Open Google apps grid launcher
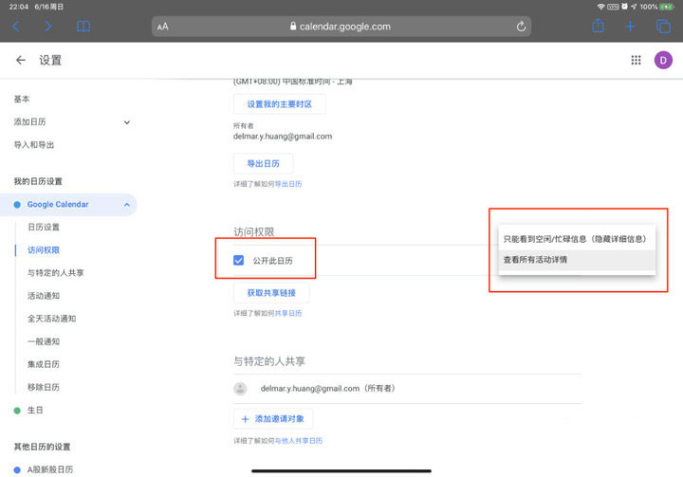Screen dimensions: 683x477 636,60
